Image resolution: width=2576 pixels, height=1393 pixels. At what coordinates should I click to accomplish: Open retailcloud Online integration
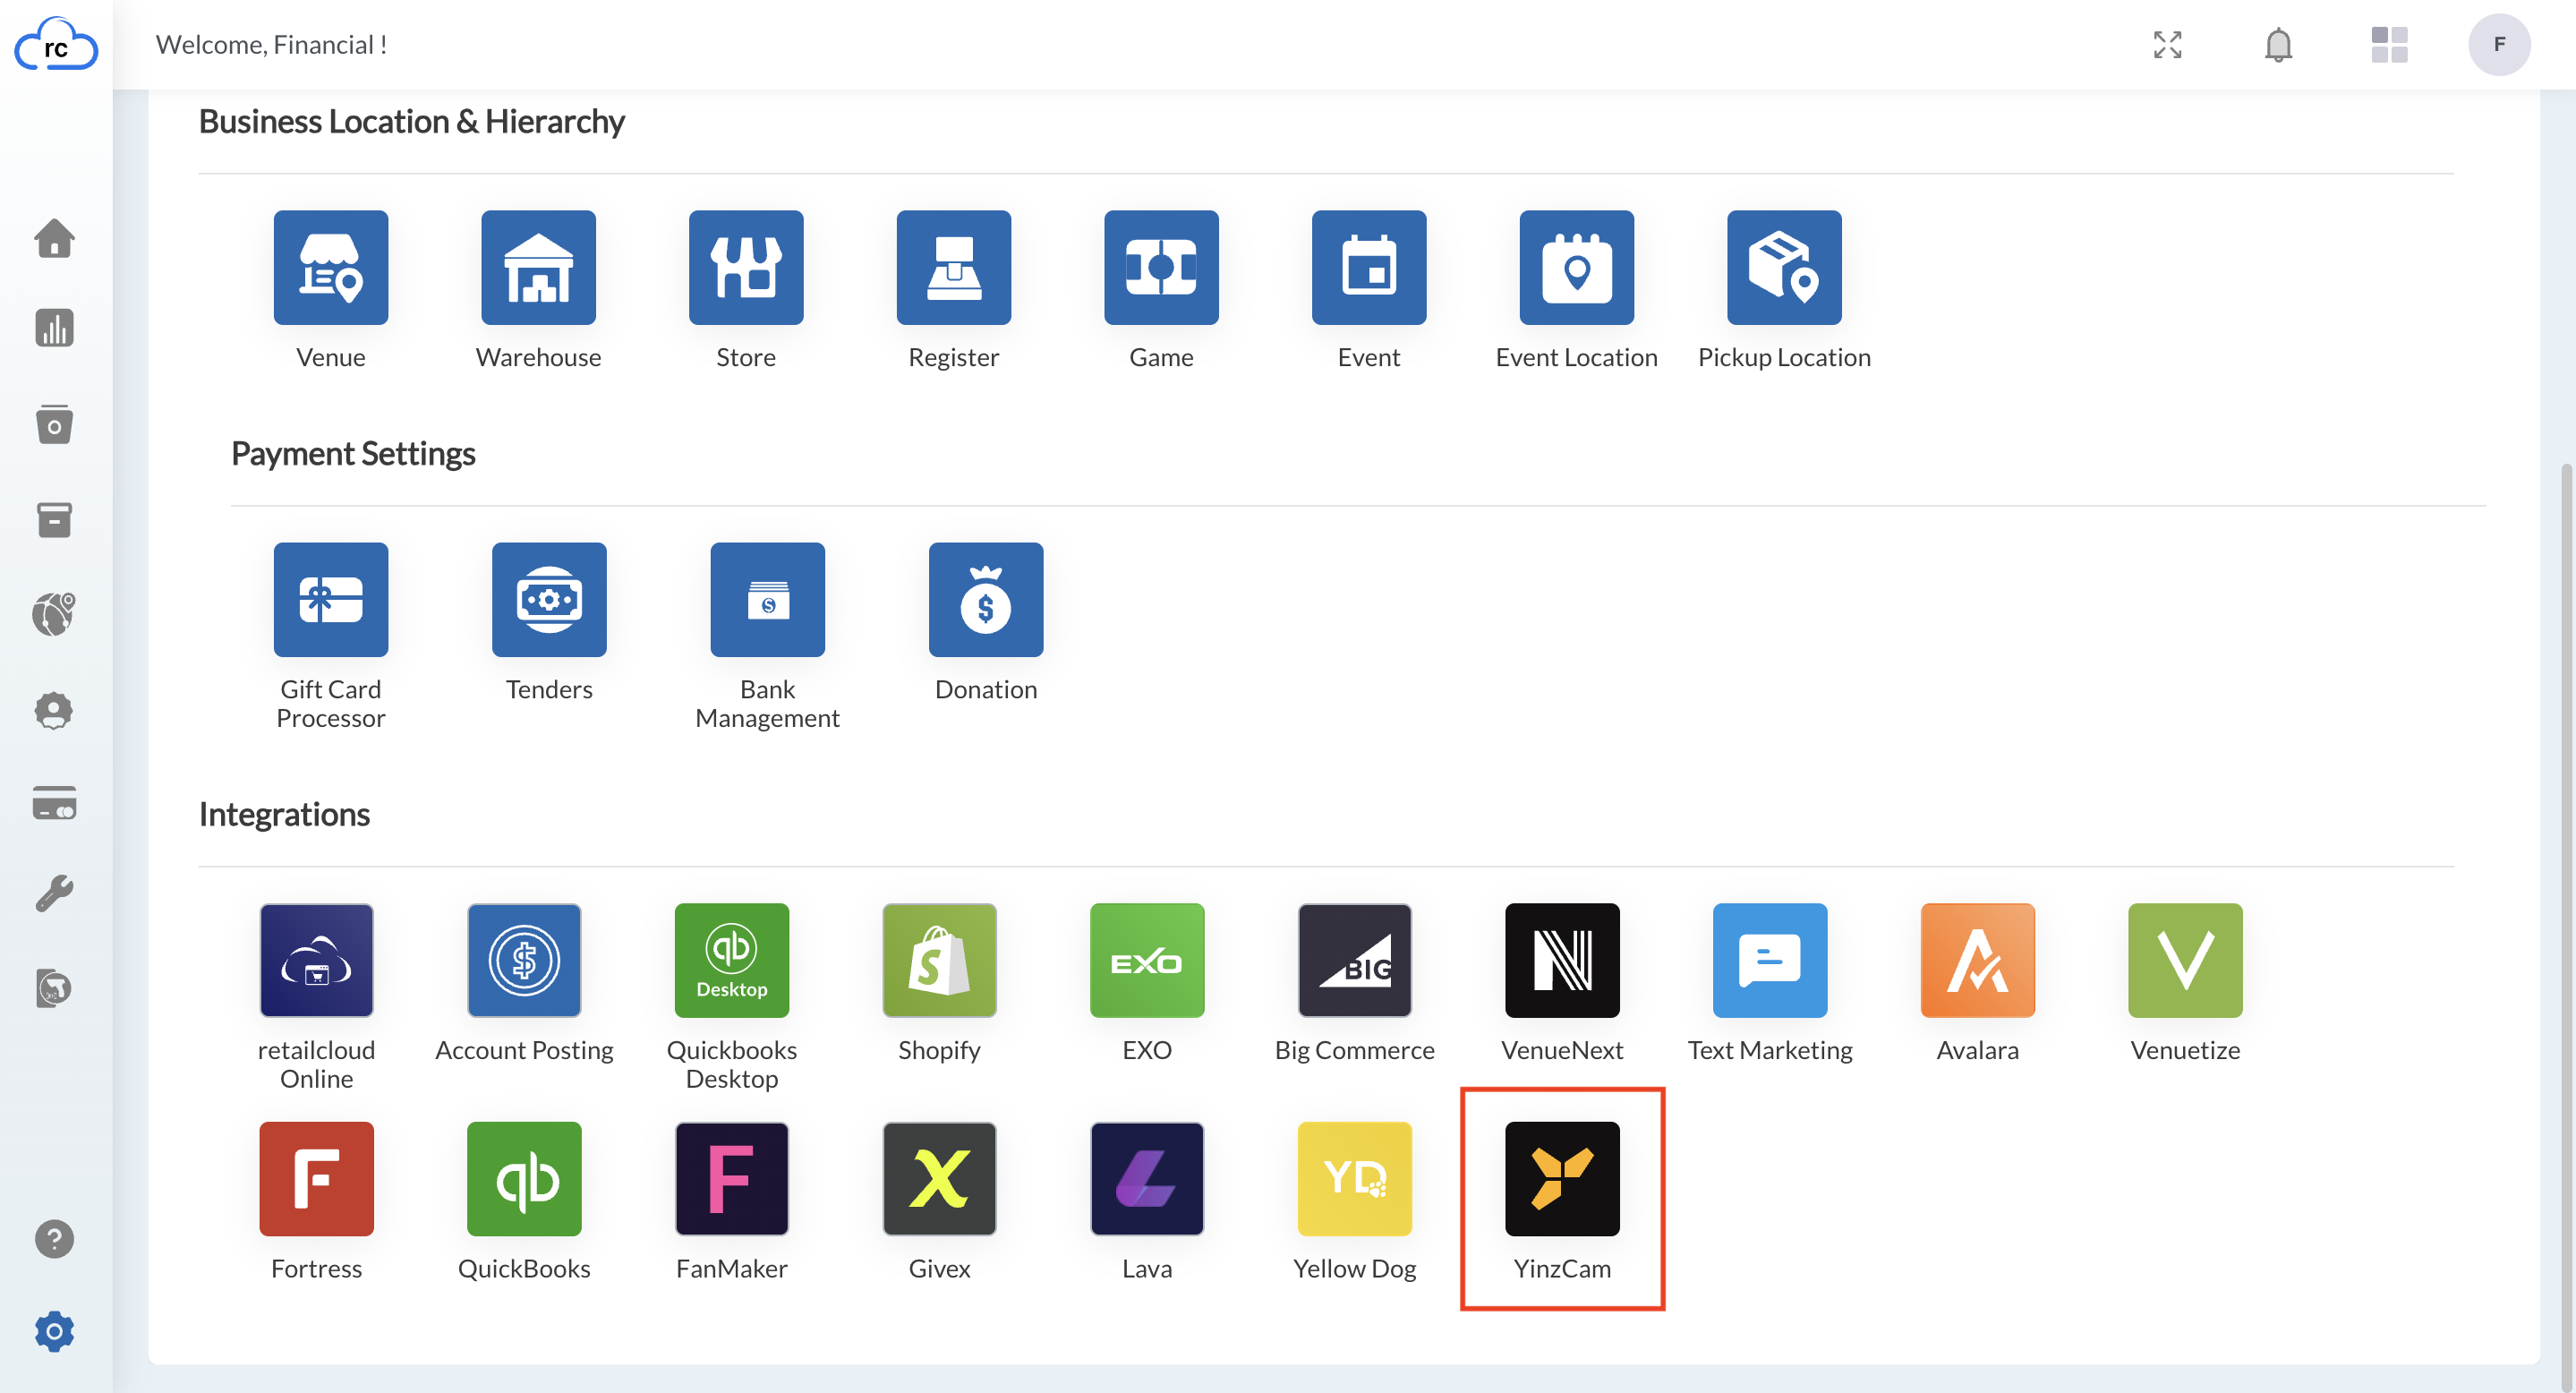317,960
